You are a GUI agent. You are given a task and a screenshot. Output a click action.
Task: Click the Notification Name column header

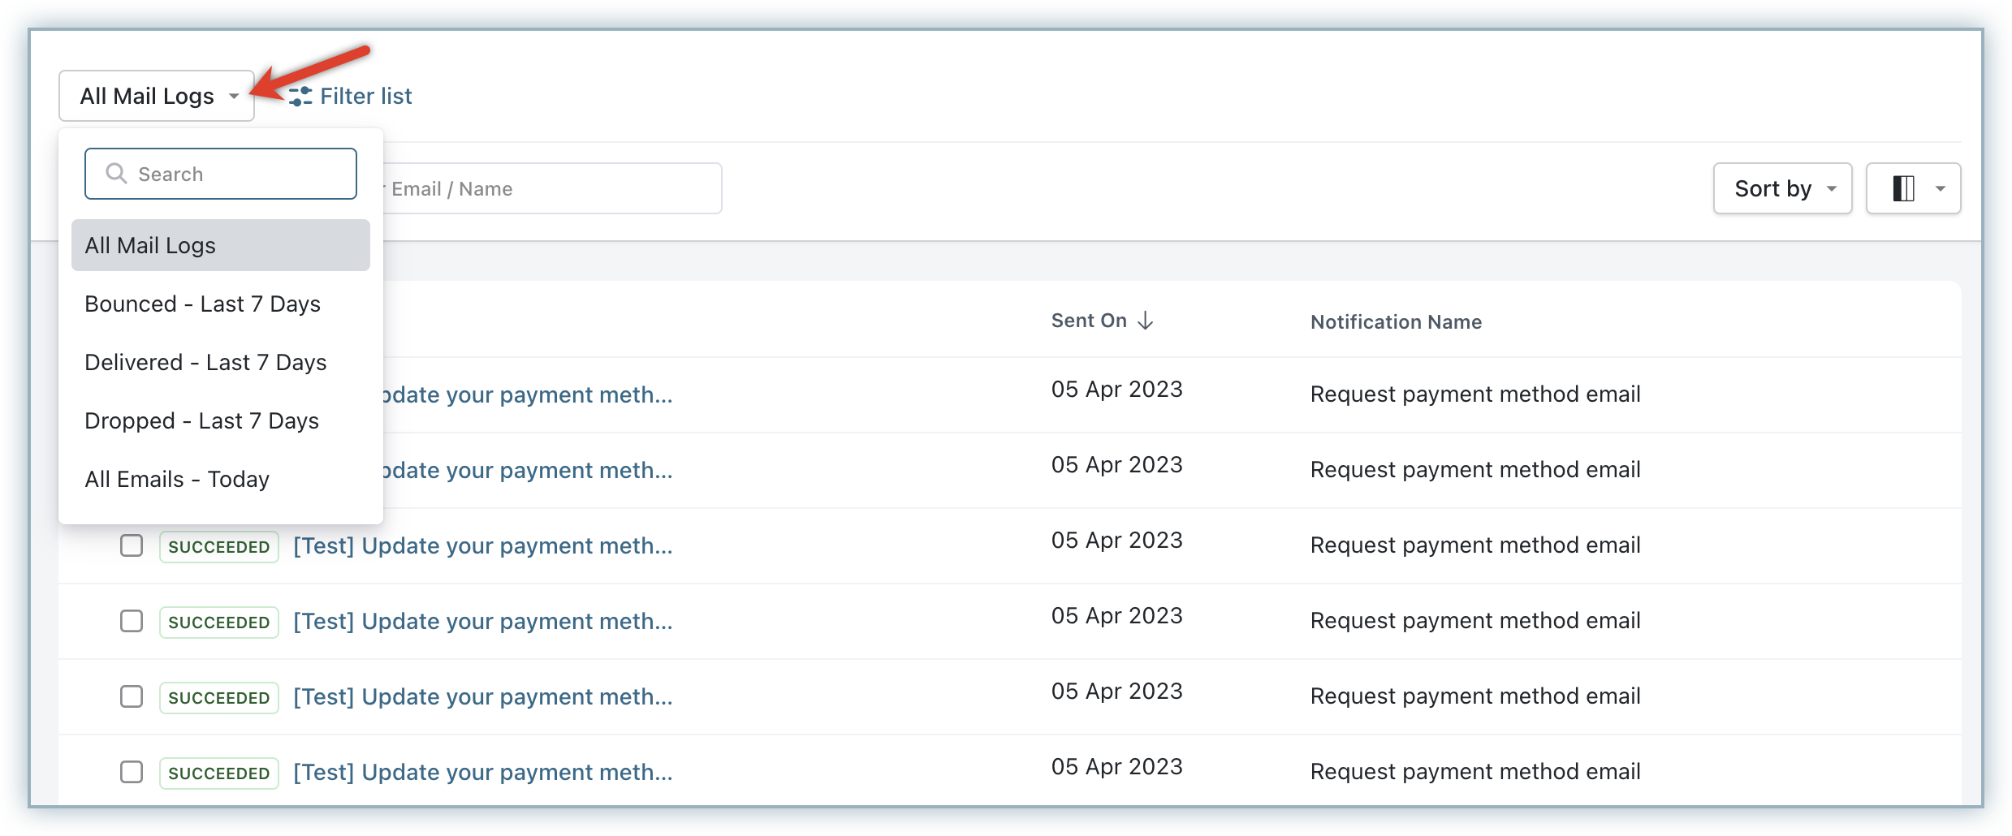(1396, 322)
